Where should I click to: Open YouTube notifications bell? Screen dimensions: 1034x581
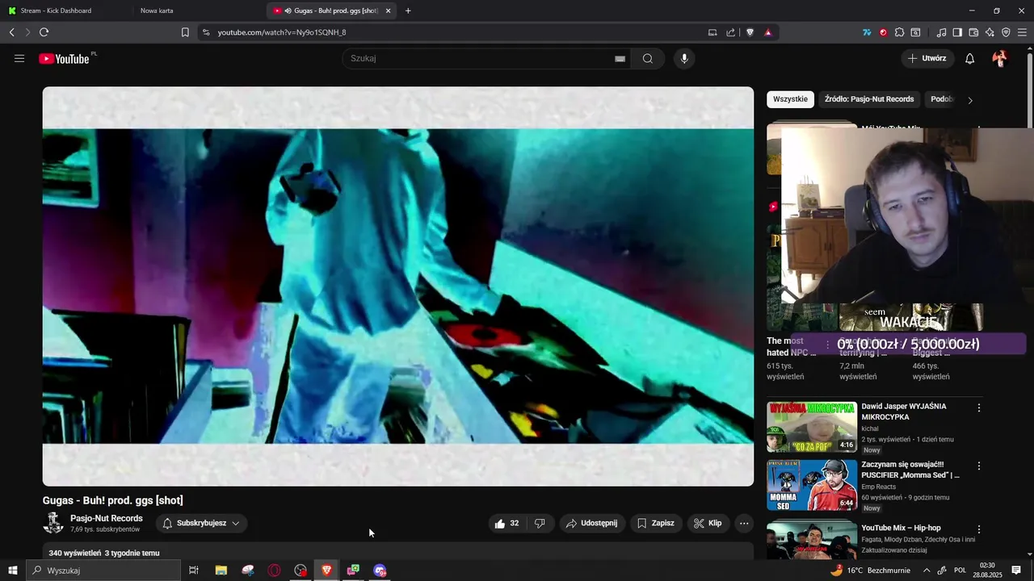[x=970, y=58]
